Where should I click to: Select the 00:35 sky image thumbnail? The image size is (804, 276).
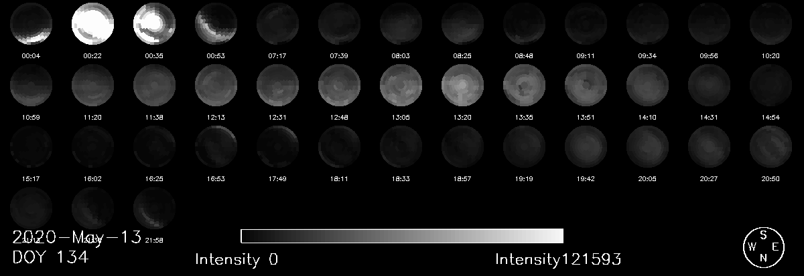153,24
